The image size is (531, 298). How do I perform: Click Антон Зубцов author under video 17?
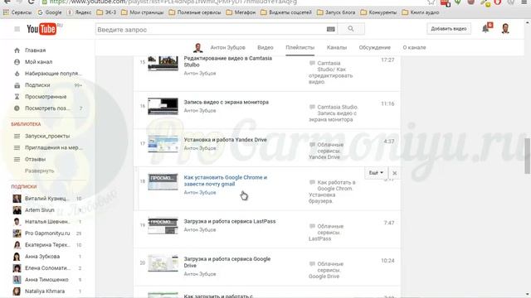pos(200,148)
